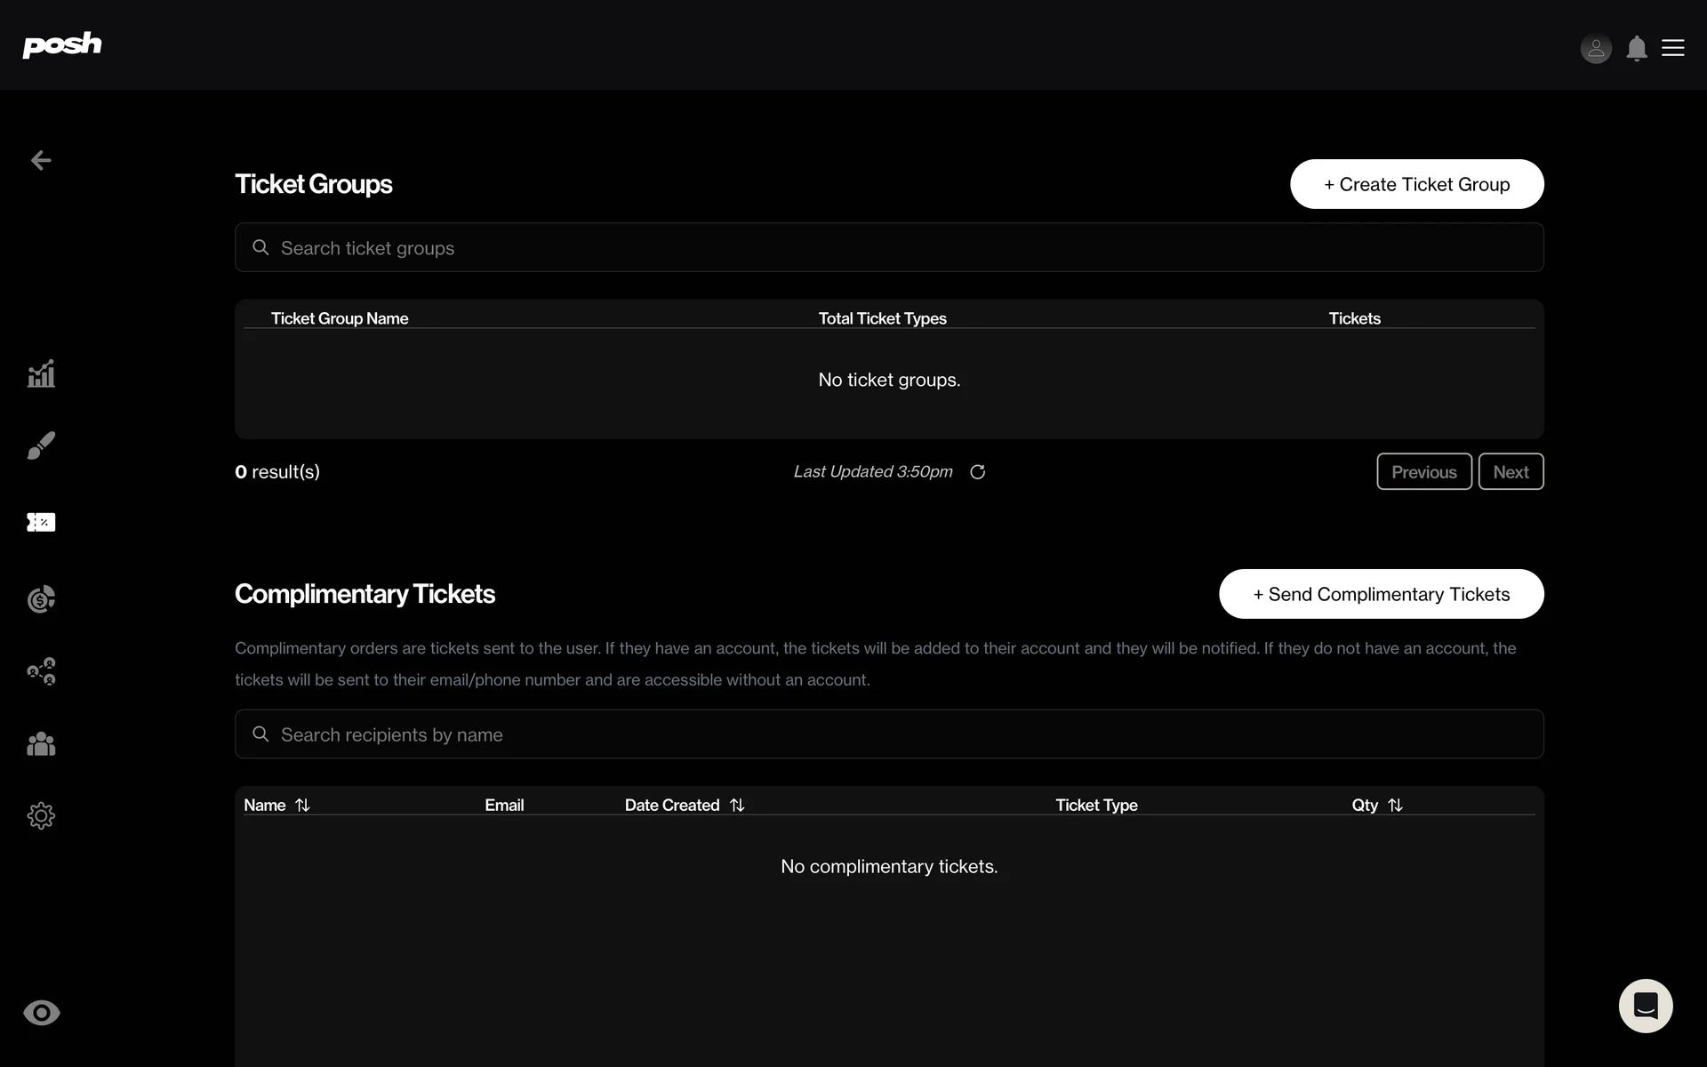Click the Create Ticket Group button
The image size is (1707, 1067).
click(1416, 184)
